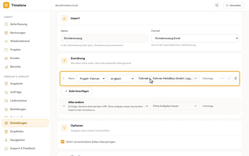Open the Ohne Aufgabe lassen dropdown
Screen dimensions: 249x156
pos(175,106)
